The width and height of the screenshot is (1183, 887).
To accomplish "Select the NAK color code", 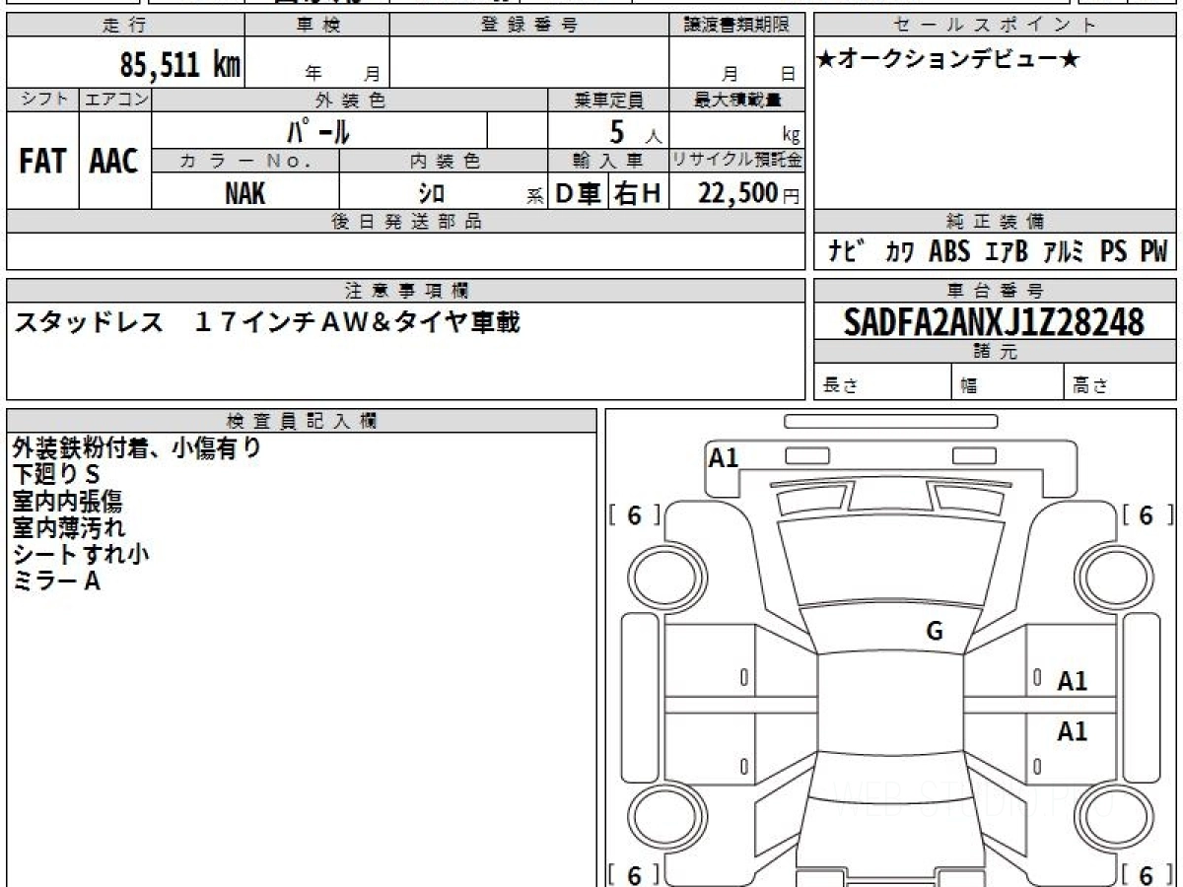I will click(245, 192).
